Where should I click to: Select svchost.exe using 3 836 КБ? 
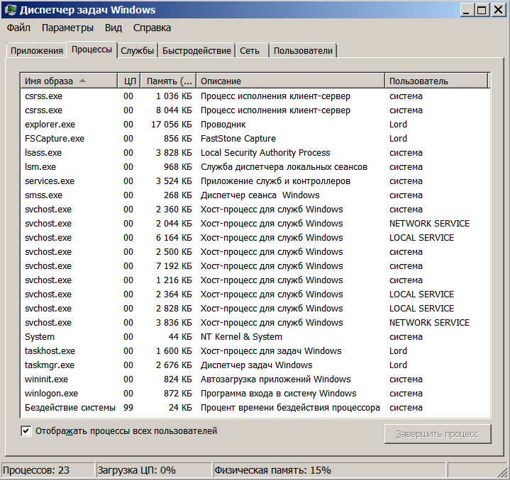255,323
